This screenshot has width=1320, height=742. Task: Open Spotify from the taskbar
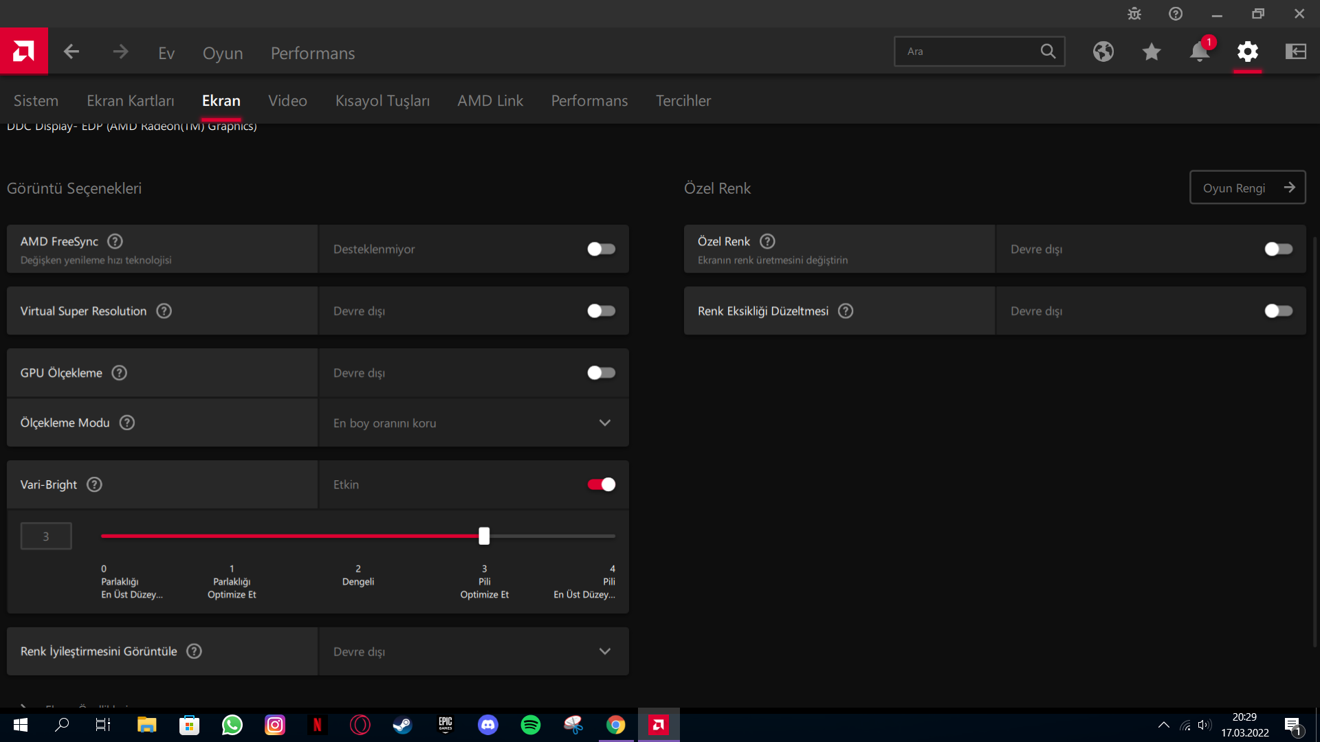[x=531, y=725]
